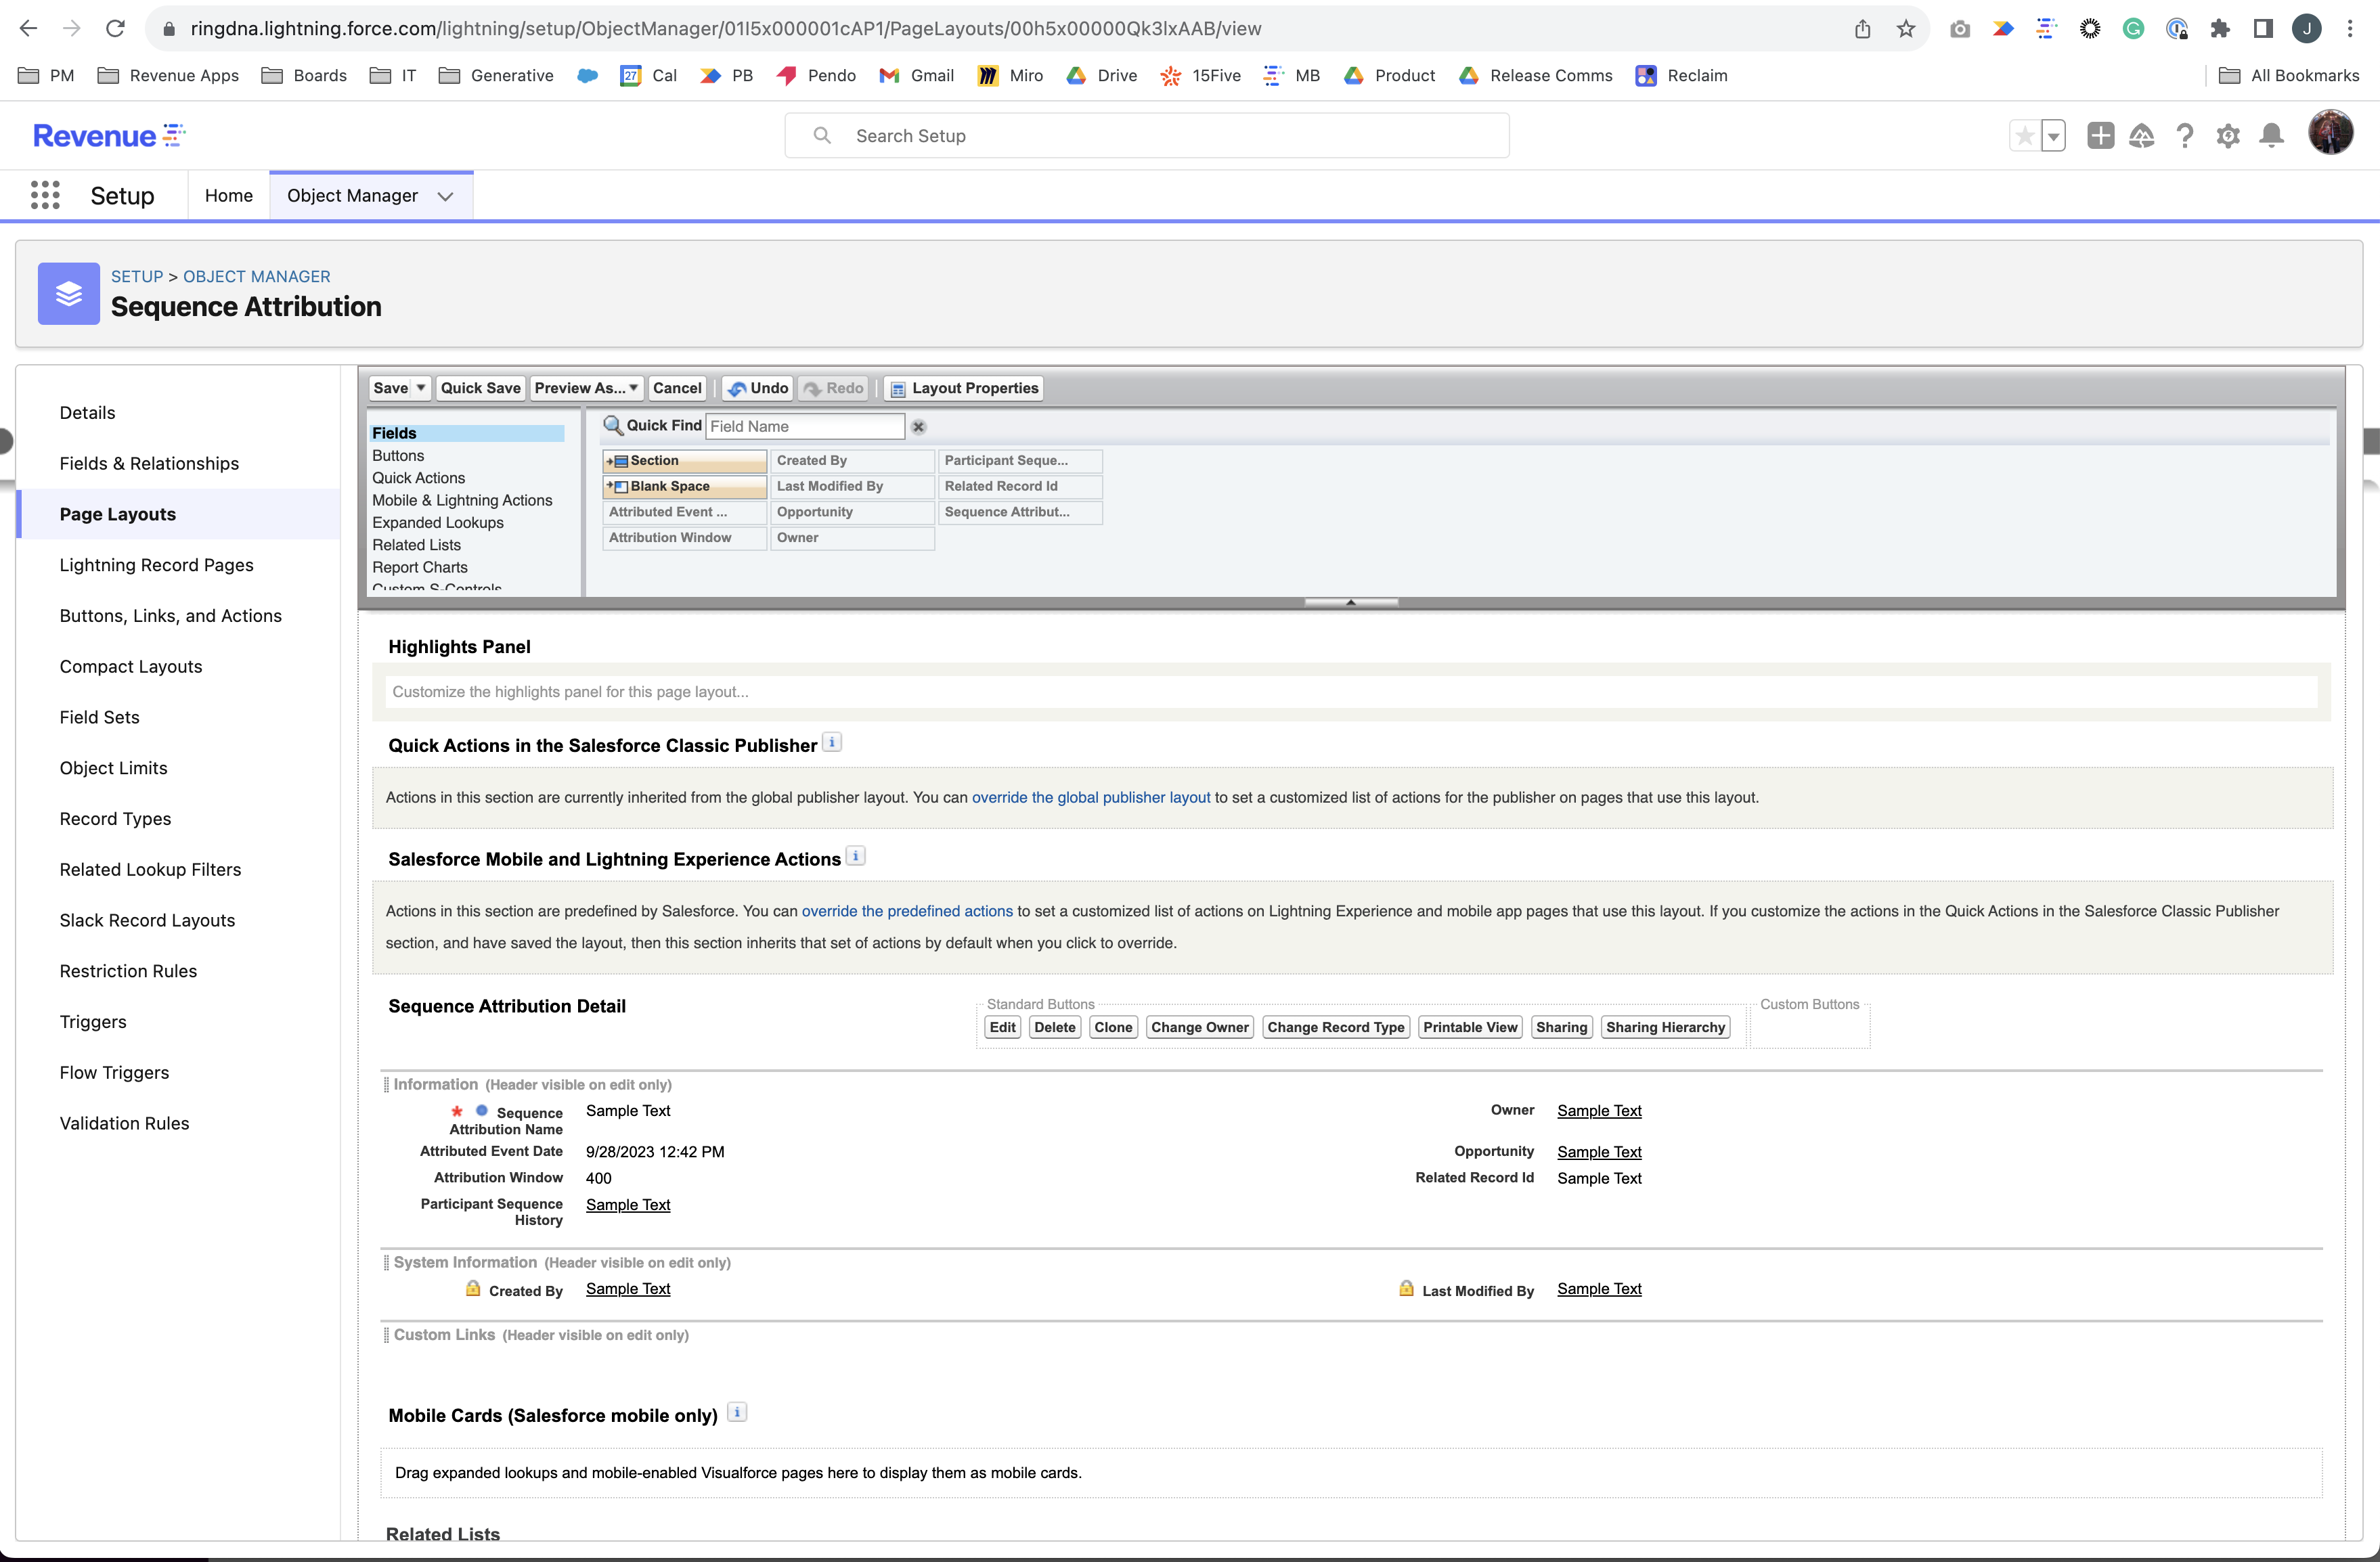Expand the Object Manager chevron

click(x=446, y=196)
